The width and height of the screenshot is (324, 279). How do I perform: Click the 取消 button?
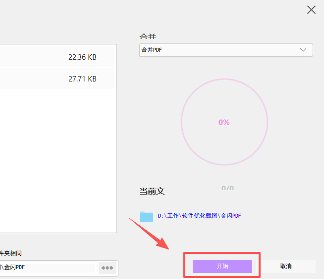(286, 266)
